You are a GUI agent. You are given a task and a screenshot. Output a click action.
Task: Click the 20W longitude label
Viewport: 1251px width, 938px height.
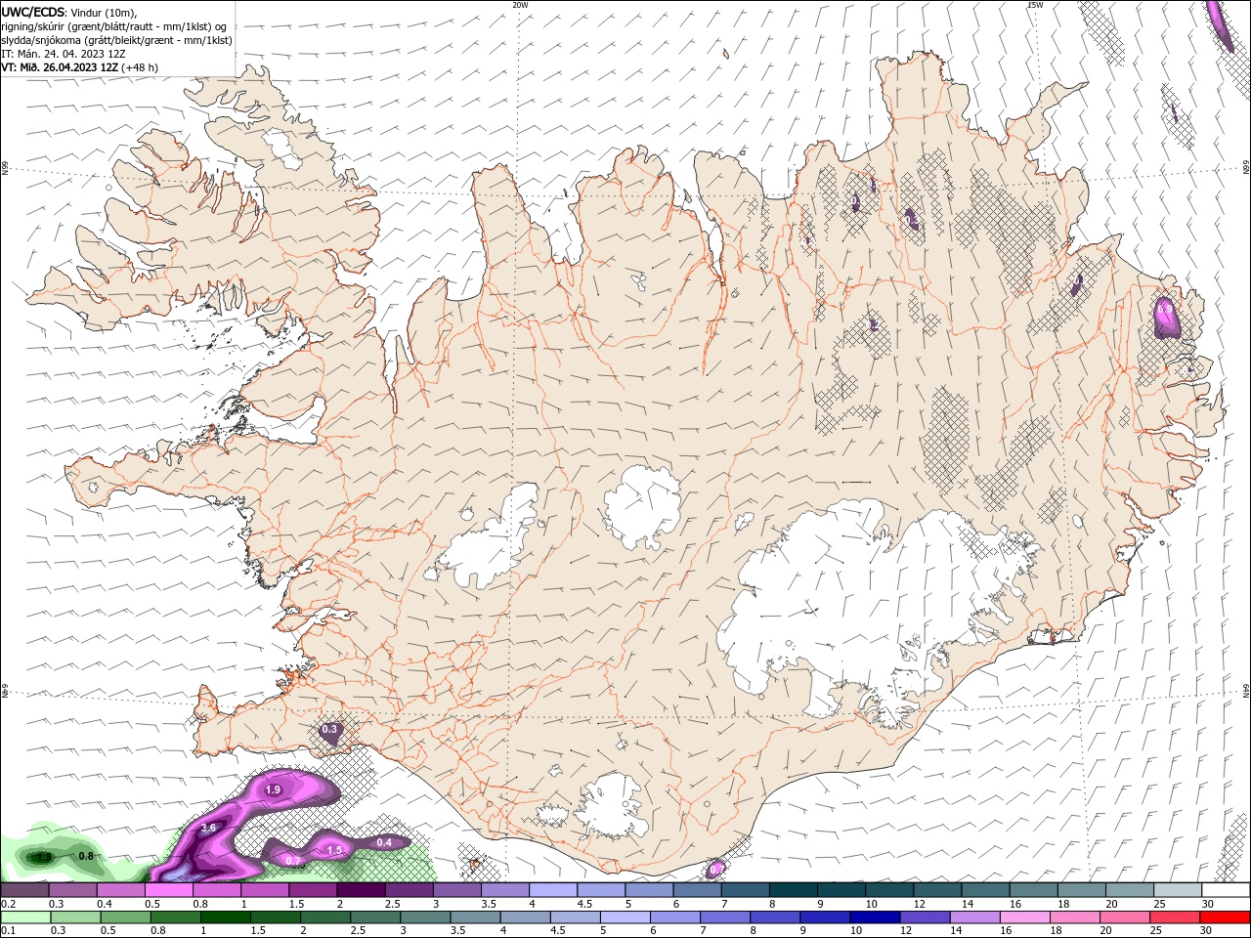pyautogui.click(x=520, y=5)
